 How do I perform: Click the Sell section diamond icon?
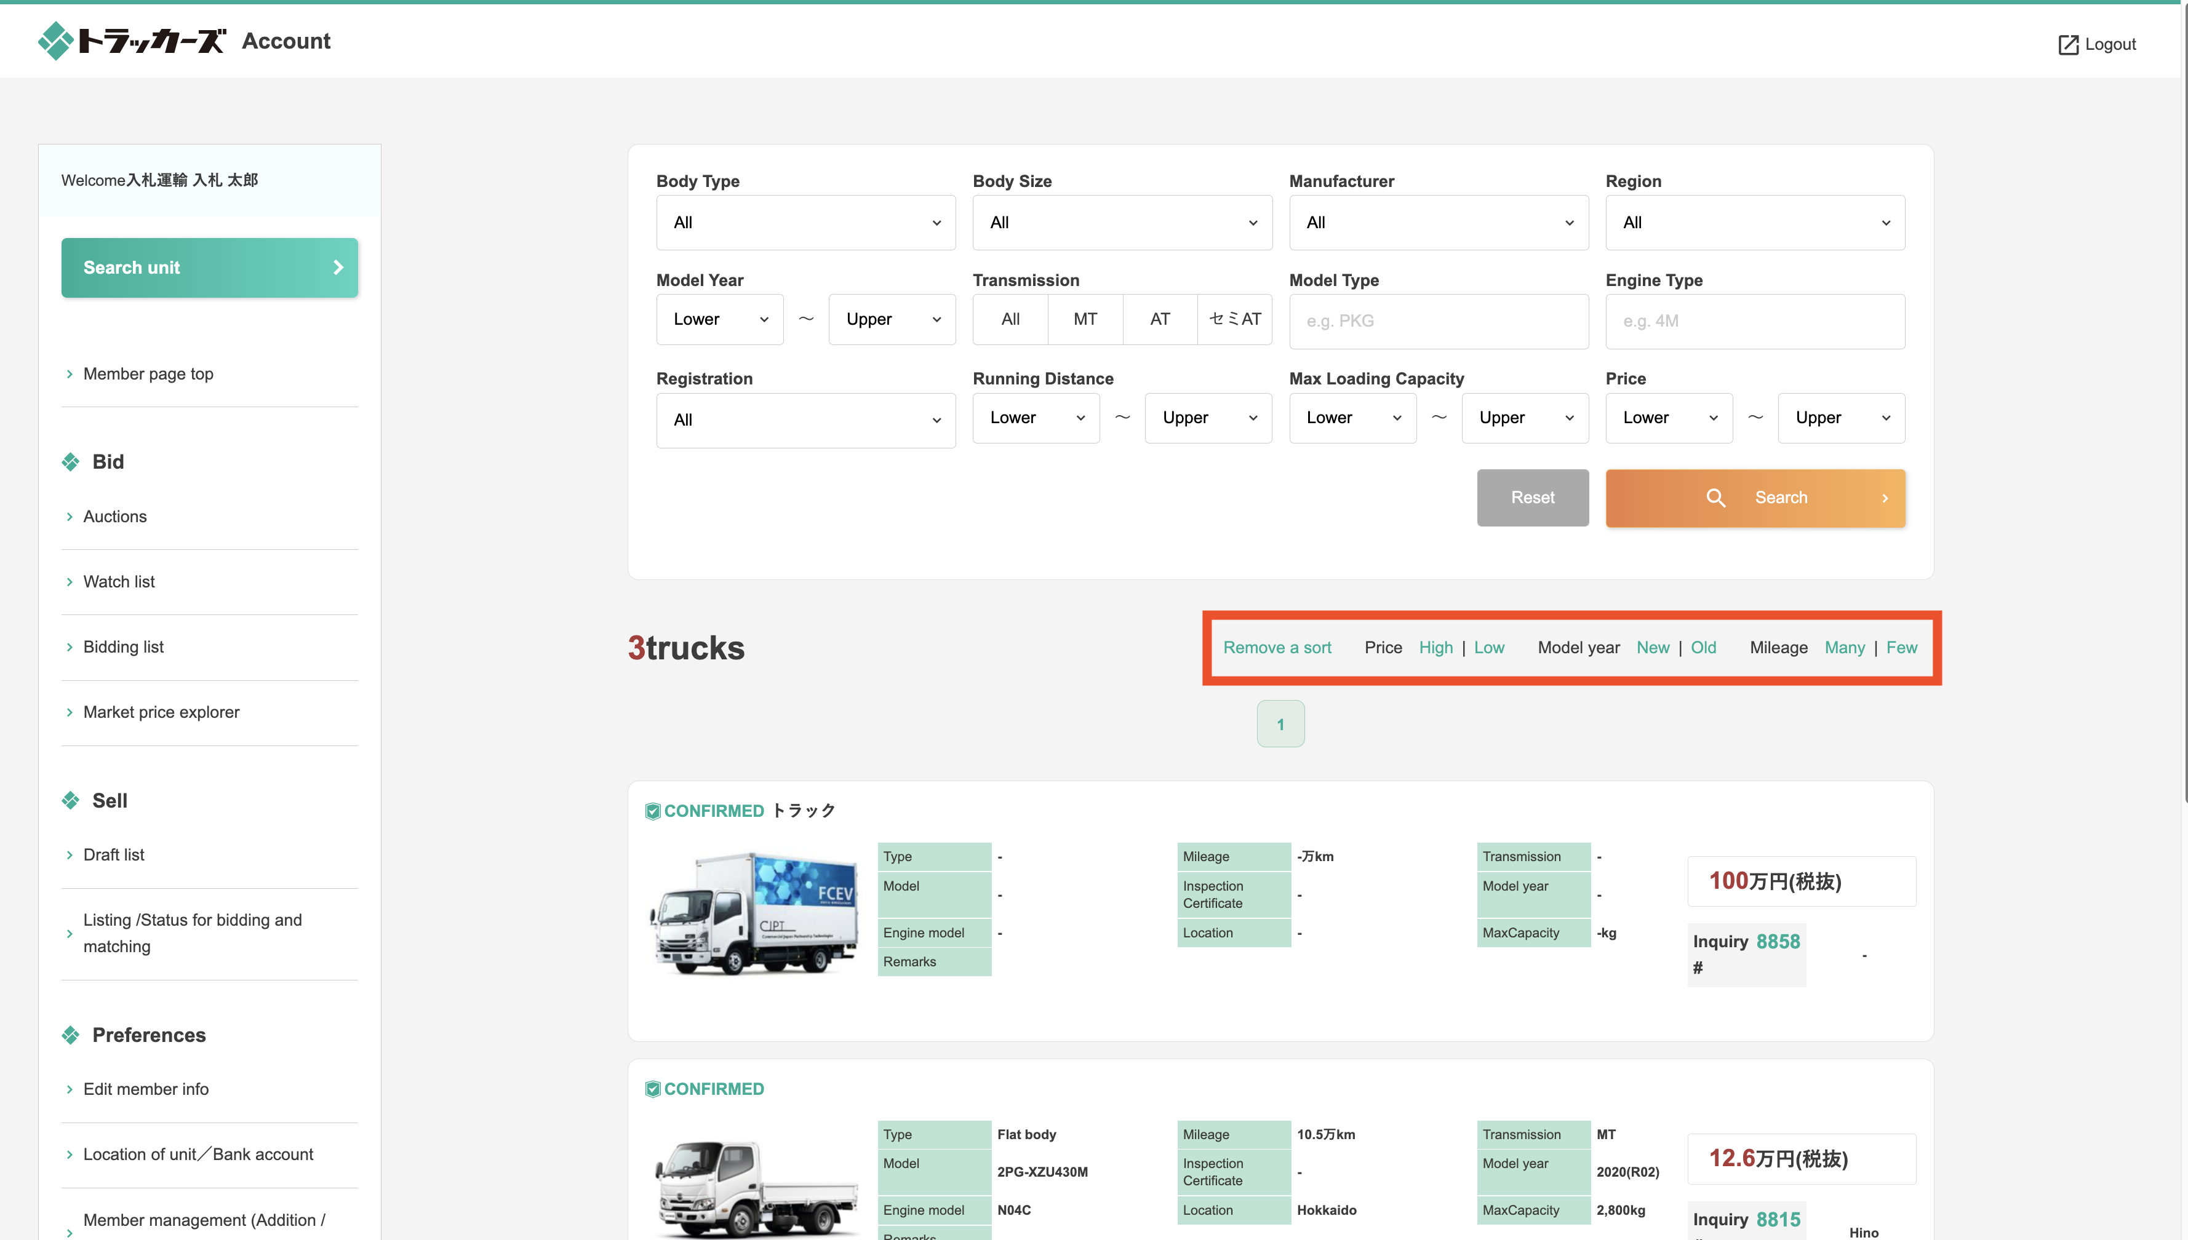coord(71,801)
